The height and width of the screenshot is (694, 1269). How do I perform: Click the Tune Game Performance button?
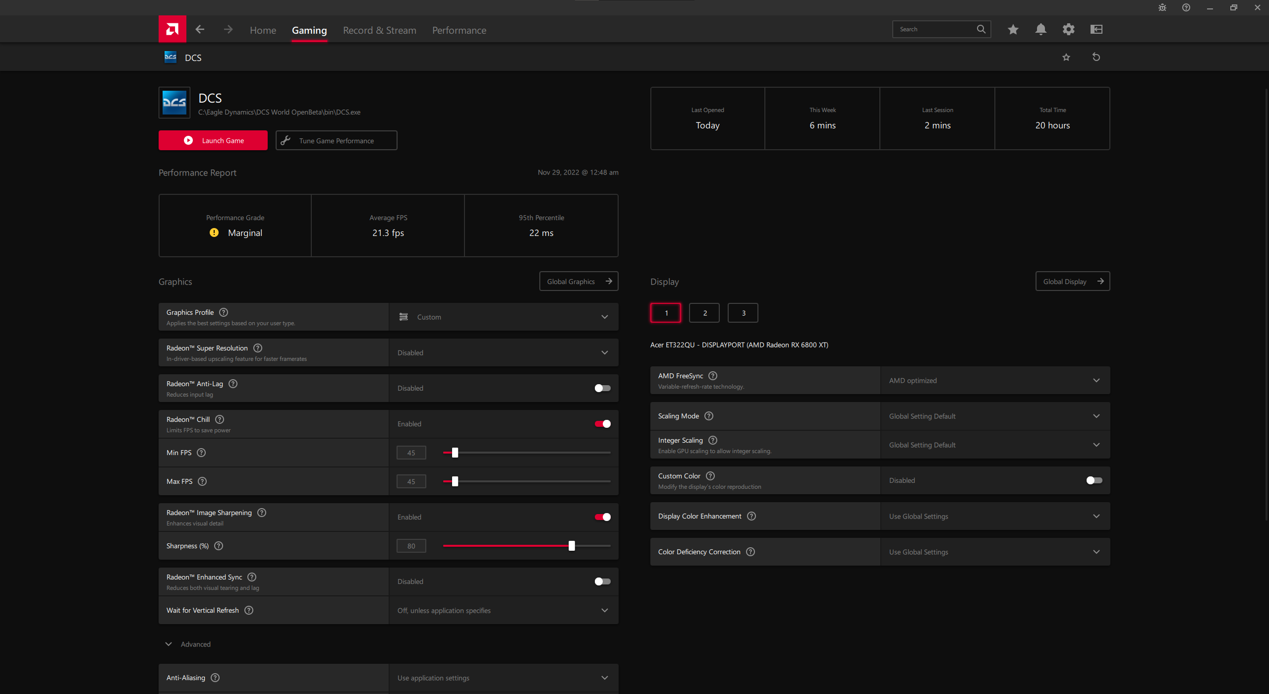(x=336, y=140)
